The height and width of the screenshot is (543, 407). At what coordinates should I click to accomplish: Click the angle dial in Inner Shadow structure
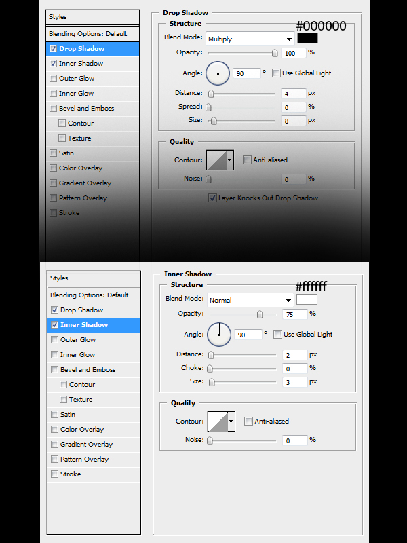click(219, 334)
